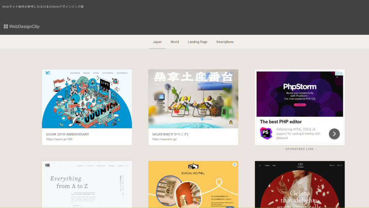The height and width of the screenshot is (208, 369).
Task: Click the menu icon on EHON HOTEL card
Action: pyautogui.click(x=234, y=164)
